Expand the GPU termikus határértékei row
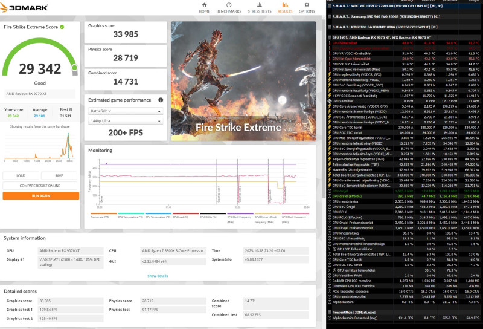Image resolution: width=483 pixels, height=329 pixels. coord(329,270)
